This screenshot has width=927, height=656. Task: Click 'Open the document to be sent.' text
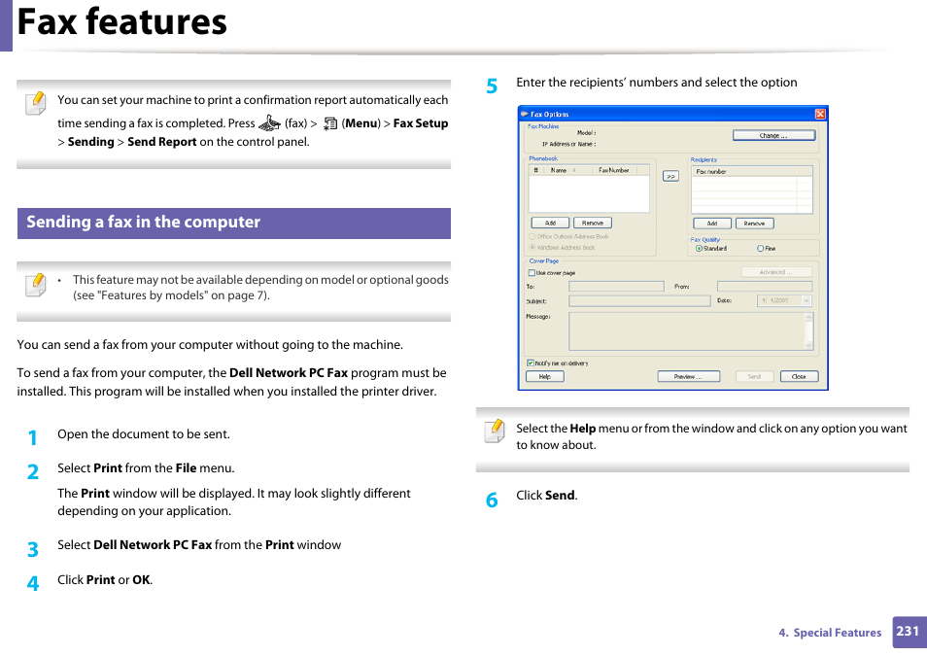[x=144, y=434]
